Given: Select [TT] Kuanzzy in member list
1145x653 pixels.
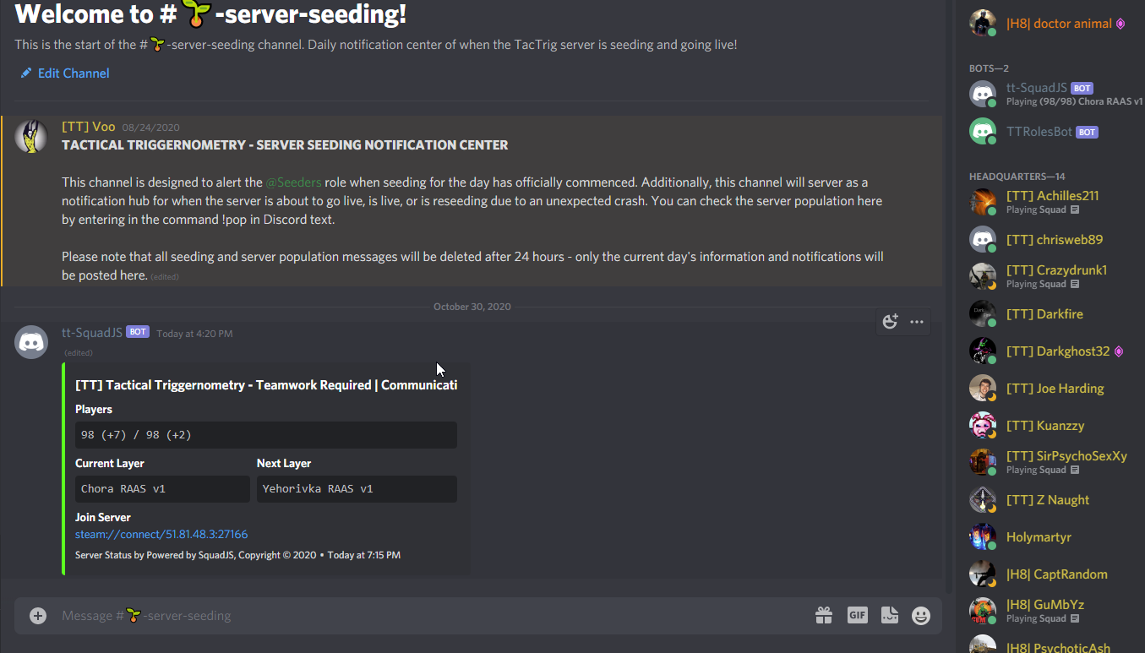Looking at the screenshot, I should coord(1054,426).
